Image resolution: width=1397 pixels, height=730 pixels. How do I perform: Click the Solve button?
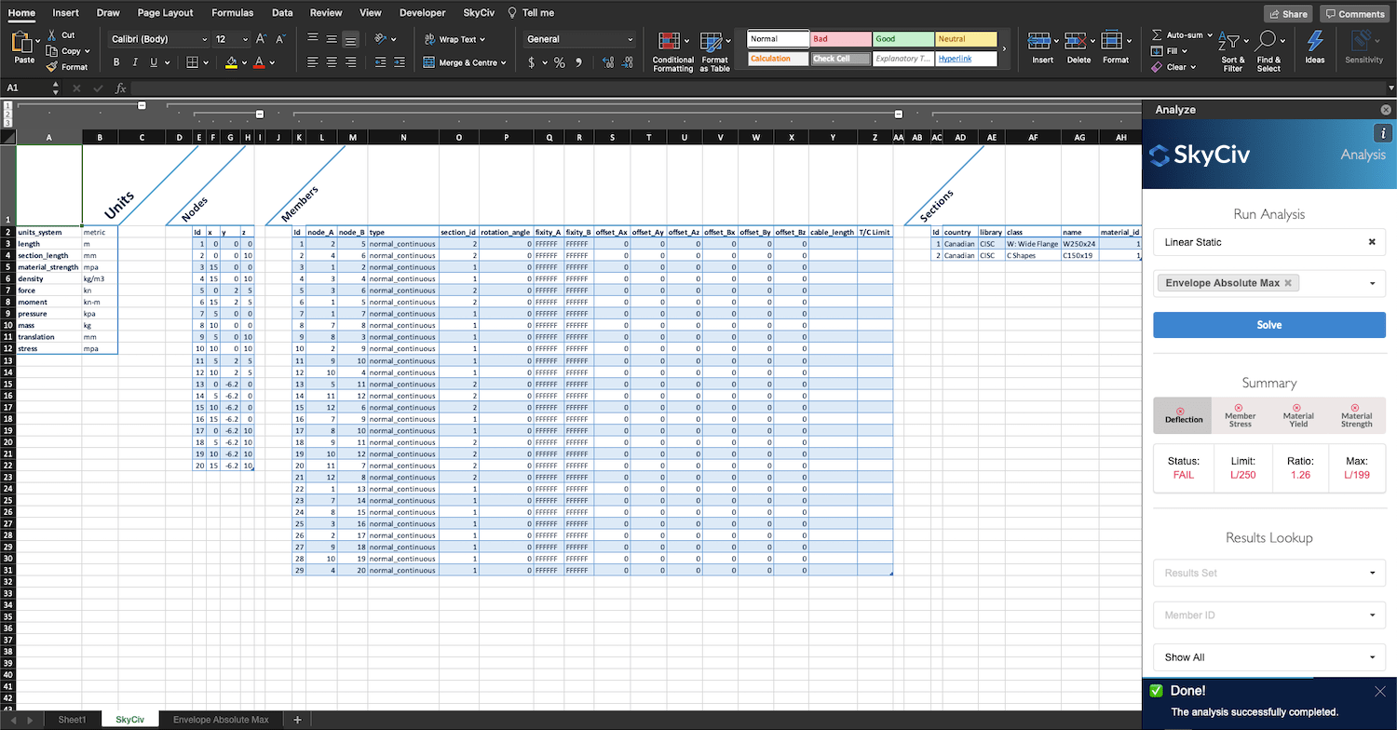point(1268,325)
